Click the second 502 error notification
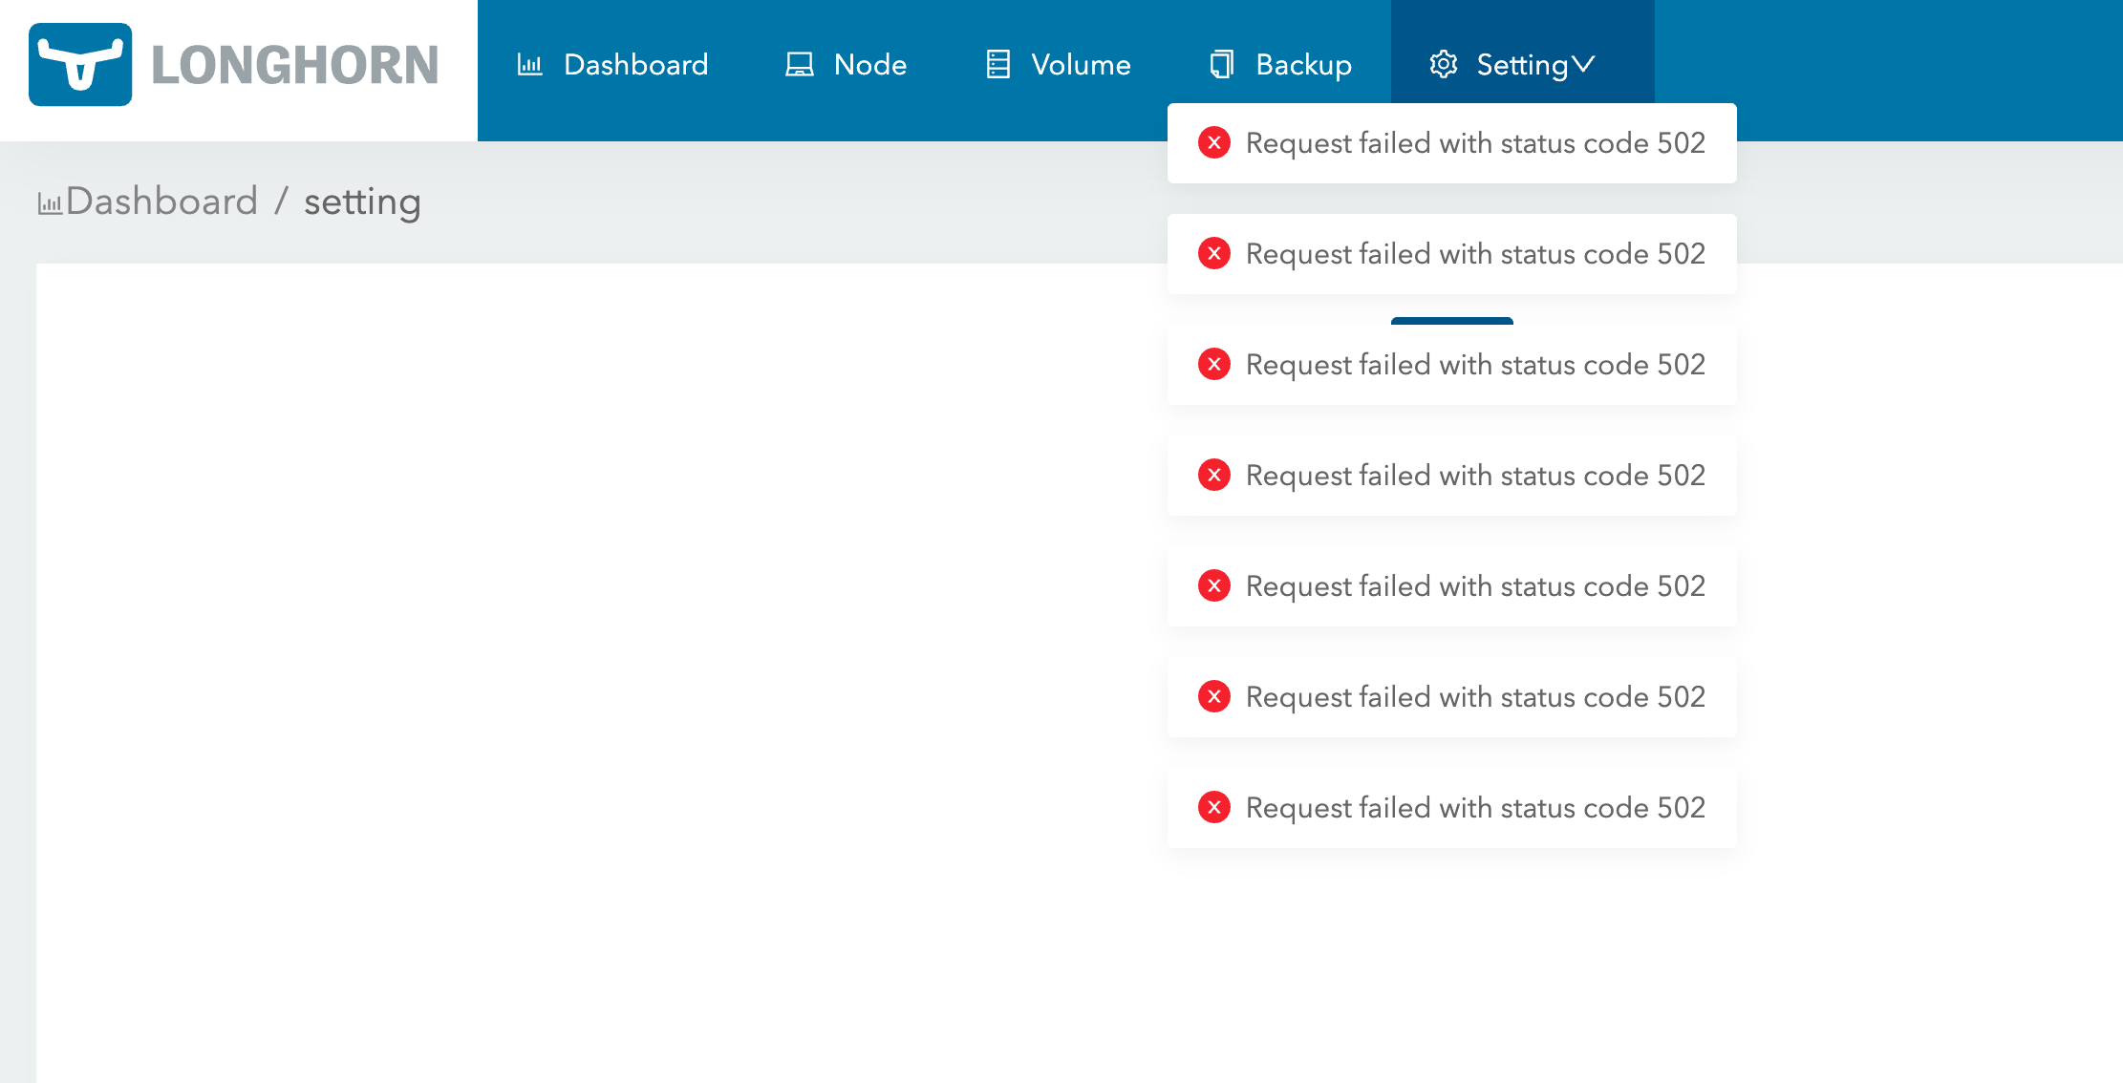Image resolution: width=2123 pixels, height=1083 pixels. tap(1474, 254)
